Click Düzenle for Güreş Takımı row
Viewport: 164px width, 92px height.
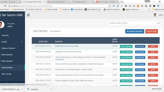click(x=140, y=81)
